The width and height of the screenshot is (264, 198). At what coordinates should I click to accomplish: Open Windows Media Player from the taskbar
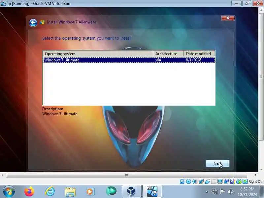(x=90, y=192)
